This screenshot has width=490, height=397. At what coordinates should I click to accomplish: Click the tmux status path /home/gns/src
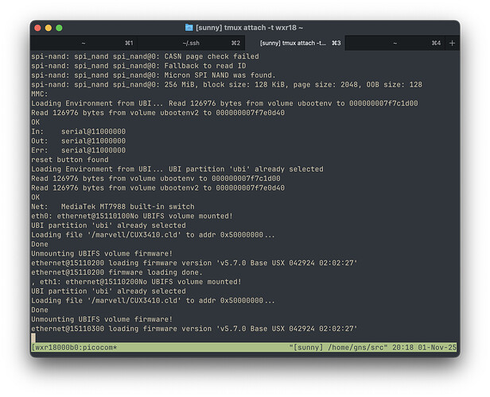(x=357, y=348)
